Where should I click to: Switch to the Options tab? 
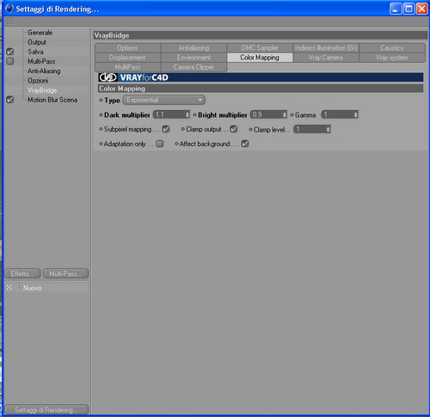click(x=127, y=48)
